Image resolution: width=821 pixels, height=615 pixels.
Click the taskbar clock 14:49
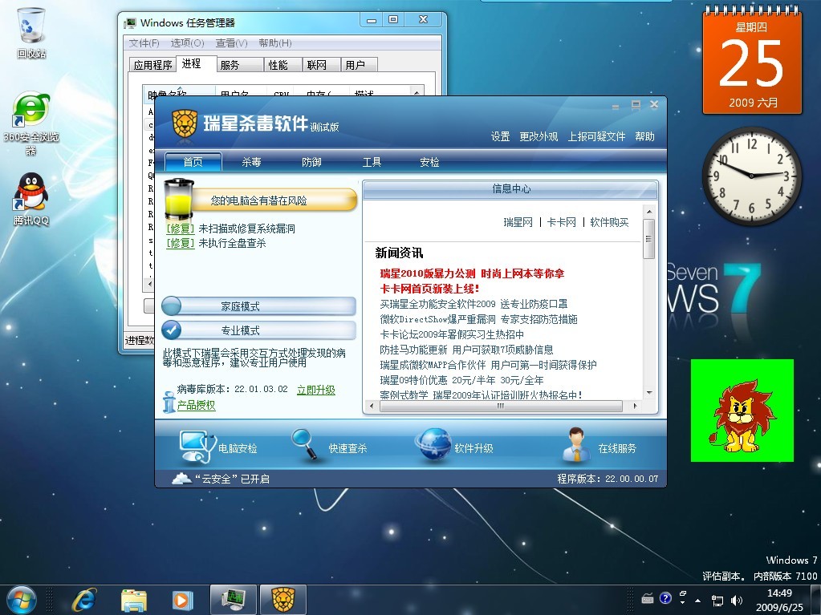pyautogui.click(x=779, y=601)
